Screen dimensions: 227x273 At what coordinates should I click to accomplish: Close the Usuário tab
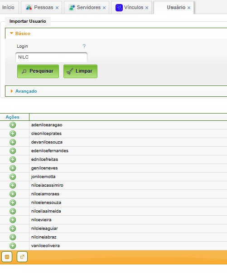pos(189,8)
